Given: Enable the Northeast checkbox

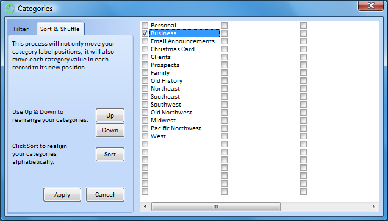Looking at the screenshot, I should [145, 89].
